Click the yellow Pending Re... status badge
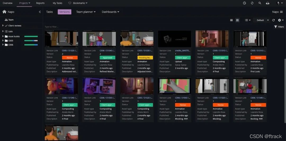 click(x=145, y=58)
